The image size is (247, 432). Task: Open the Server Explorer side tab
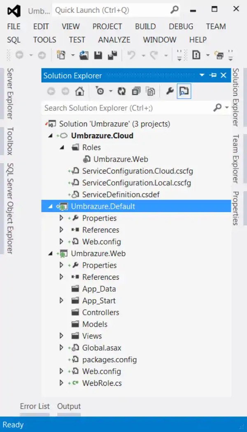pos(10,94)
